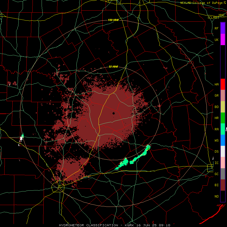Select the GR legend color block
Image resolution: width=227 pixels, height=227 pixels.
tap(223, 96)
